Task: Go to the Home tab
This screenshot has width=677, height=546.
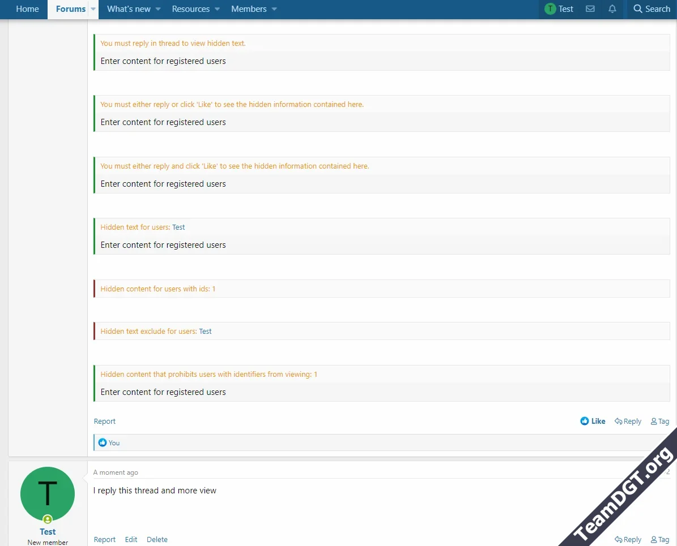Action: pyautogui.click(x=27, y=9)
